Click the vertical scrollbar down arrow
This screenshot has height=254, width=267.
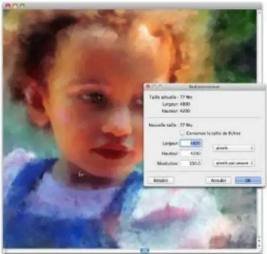pyautogui.click(x=259, y=246)
